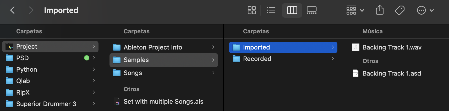Expand the Superior Drummer 3 folder chevron
449x111 pixels.
(94, 104)
